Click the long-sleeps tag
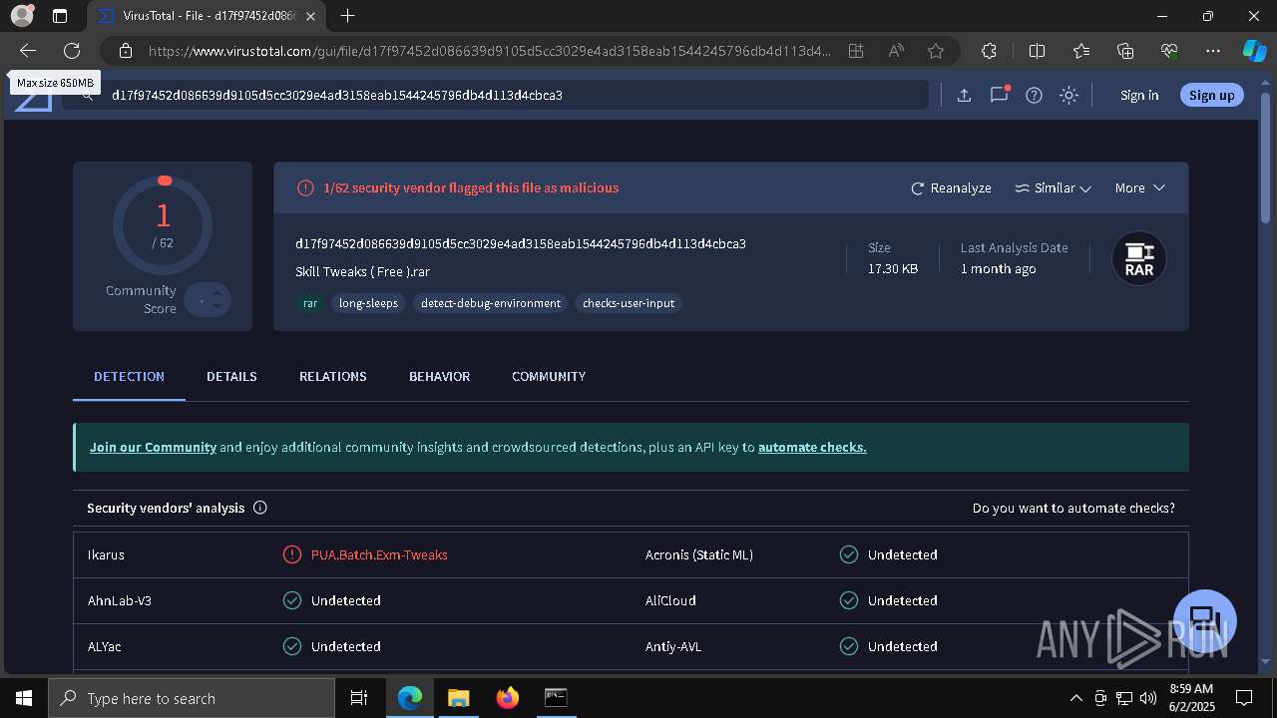 click(x=368, y=303)
